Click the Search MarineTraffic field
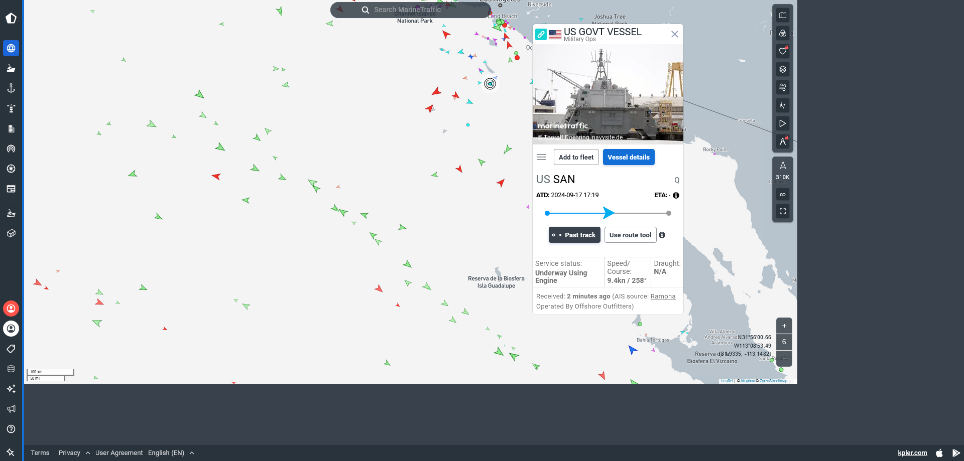The height and width of the screenshot is (461, 964). click(x=410, y=10)
